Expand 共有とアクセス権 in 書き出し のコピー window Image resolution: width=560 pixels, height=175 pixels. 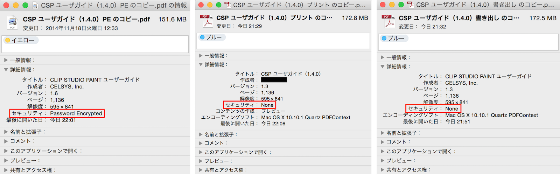pyautogui.click(x=383, y=170)
